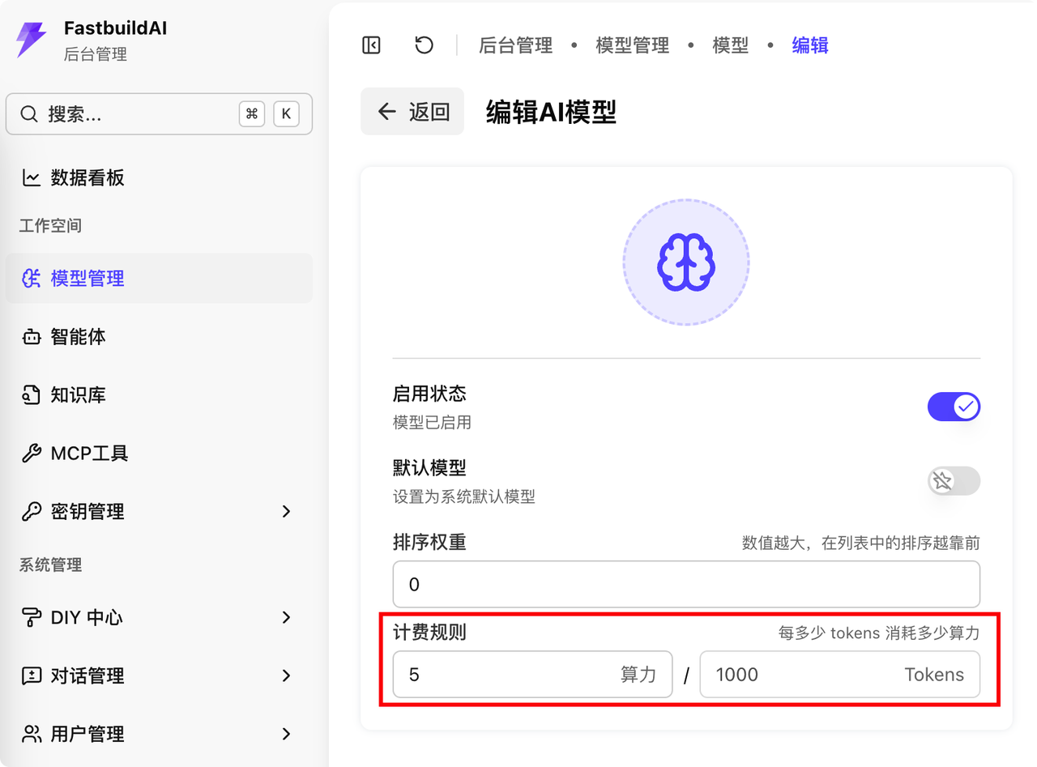
Task: Collapse the sidebar panel
Action: pos(370,45)
